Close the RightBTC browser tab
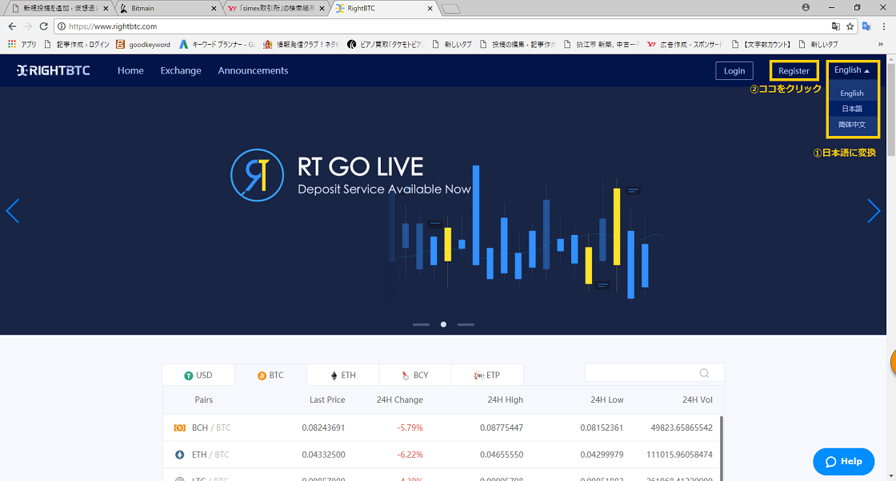 point(430,9)
